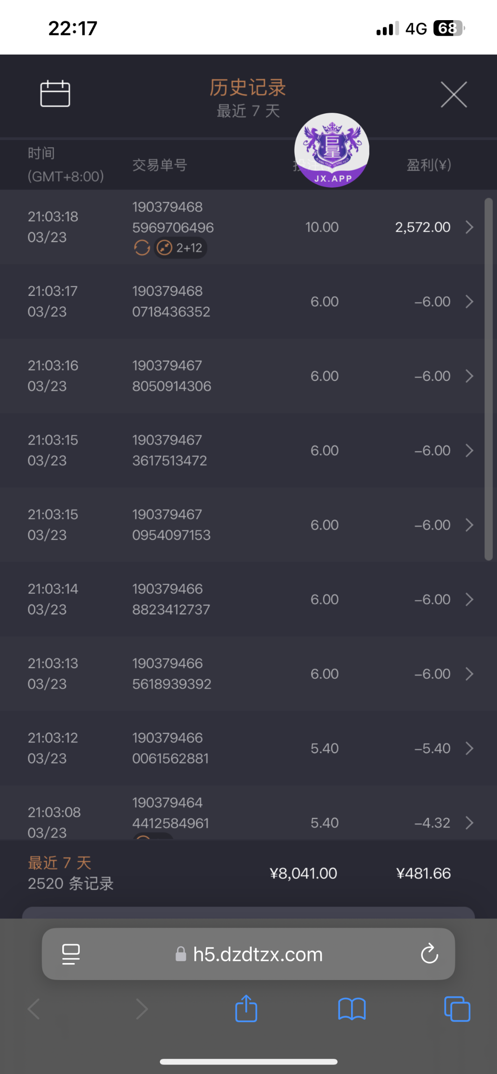The width and height of the screenshot is (497, 1074).
Task: Tap the 2+12 badge on the first record
Action: (x=181, y=247)
